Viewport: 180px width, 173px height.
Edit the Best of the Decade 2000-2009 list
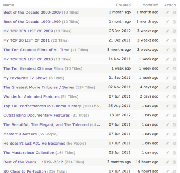coord(168,13)
